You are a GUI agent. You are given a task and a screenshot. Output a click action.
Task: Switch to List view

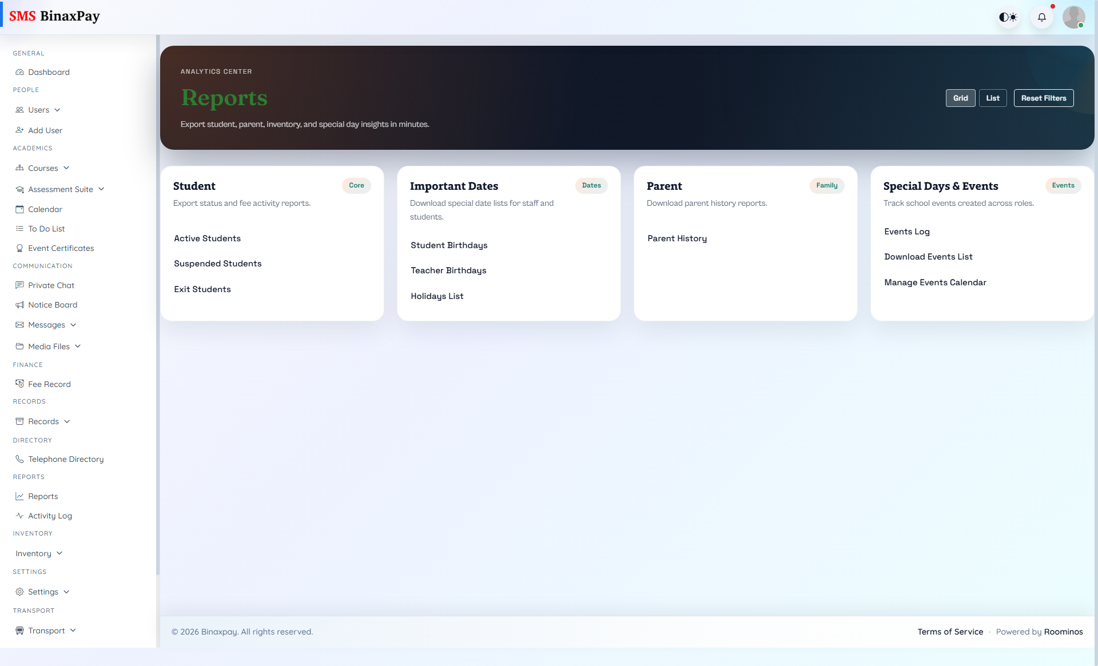pyautogui.click(x=993, y=98)
